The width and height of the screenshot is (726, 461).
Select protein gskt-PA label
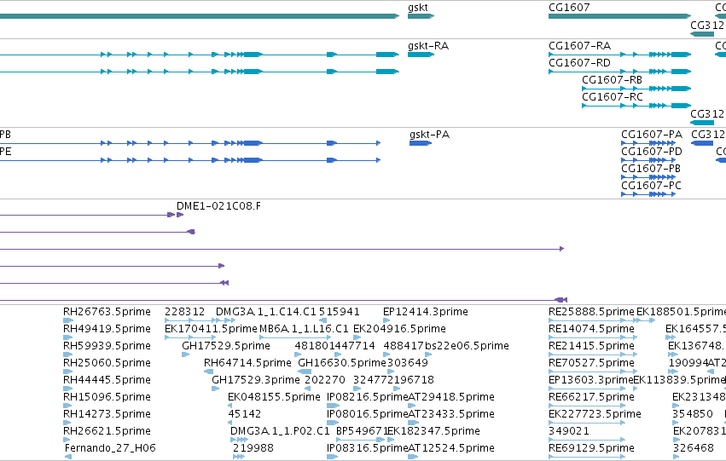(x=430, y=135)
